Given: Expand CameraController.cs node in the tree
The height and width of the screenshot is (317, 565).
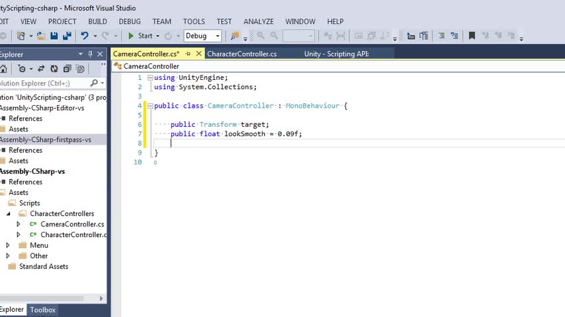Looking at the screenshot, I should pyautogui.click(x=19, y=224).
